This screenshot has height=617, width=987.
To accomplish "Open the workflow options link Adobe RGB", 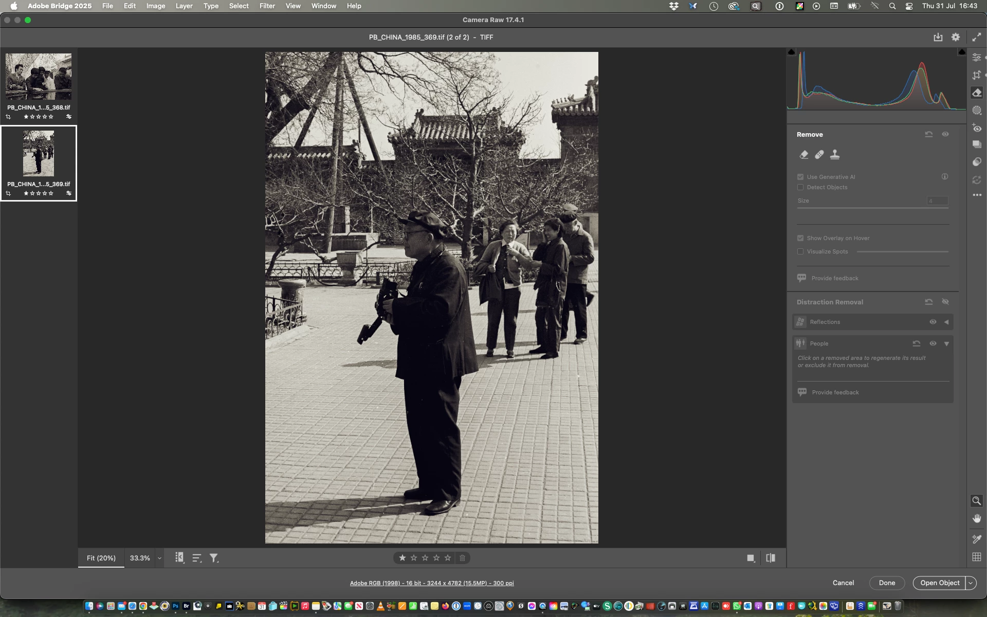I will (x=432, y=583).
